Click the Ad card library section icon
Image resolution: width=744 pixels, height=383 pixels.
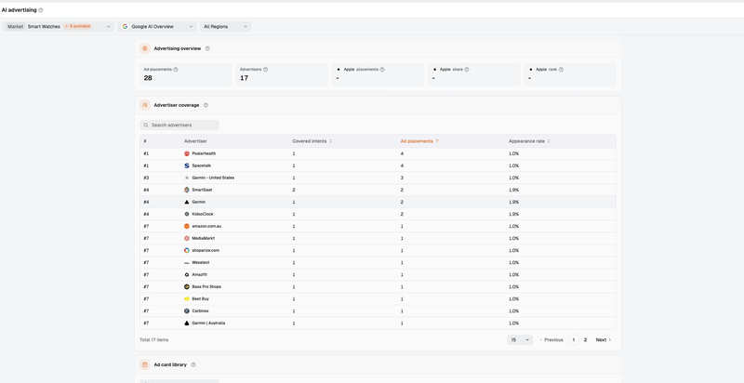coord(145,365)
